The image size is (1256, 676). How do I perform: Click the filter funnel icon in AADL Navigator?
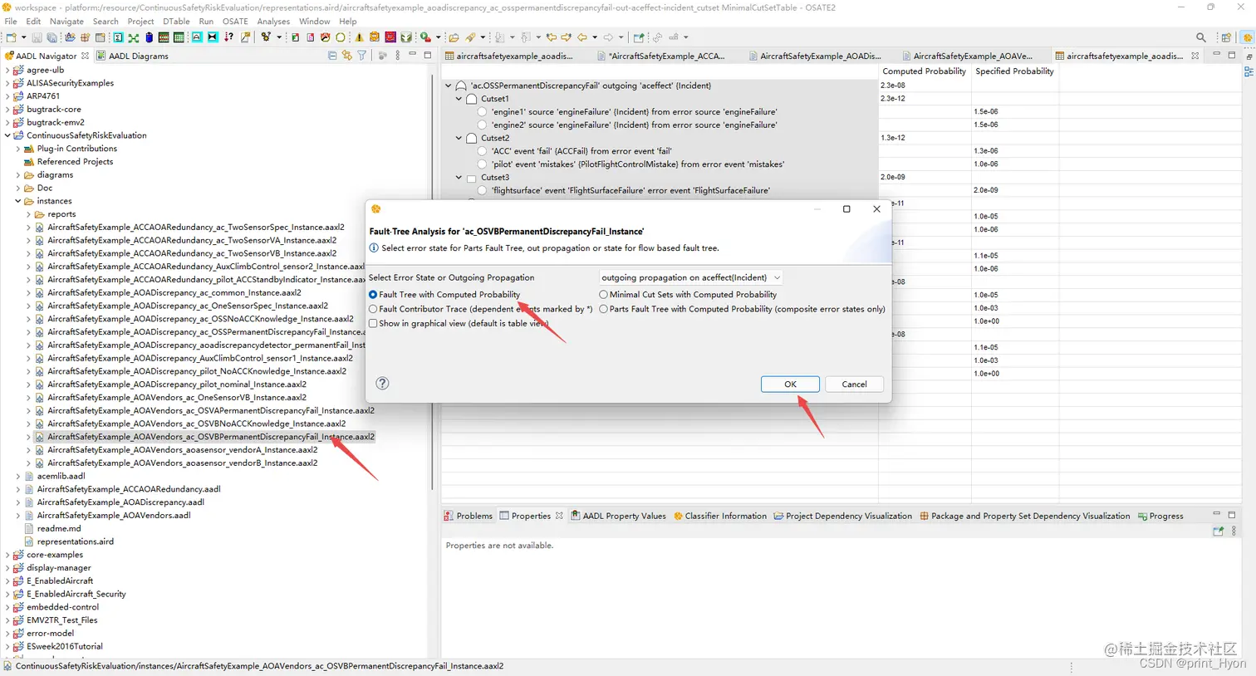[x=361, y=56]
